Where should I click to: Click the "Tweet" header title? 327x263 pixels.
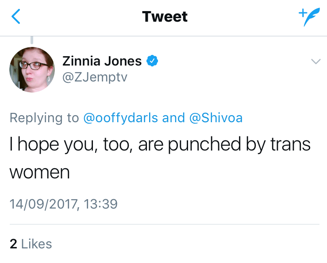click(x=165, y=17)
